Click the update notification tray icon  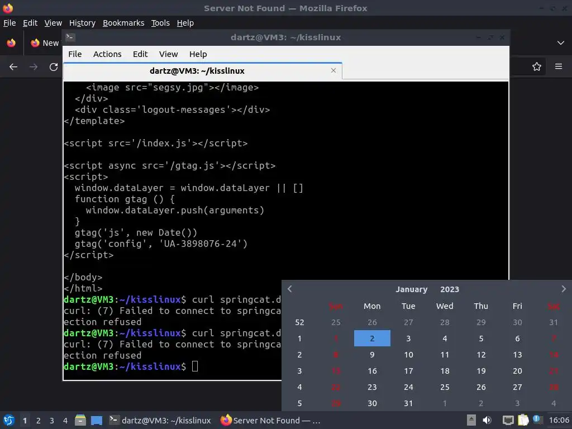537,419
